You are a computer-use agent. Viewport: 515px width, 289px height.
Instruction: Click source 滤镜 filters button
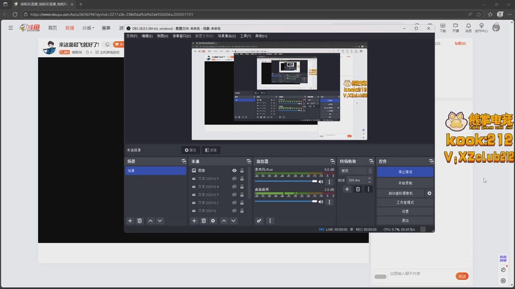pyautogui.click(x=211, y=150)
